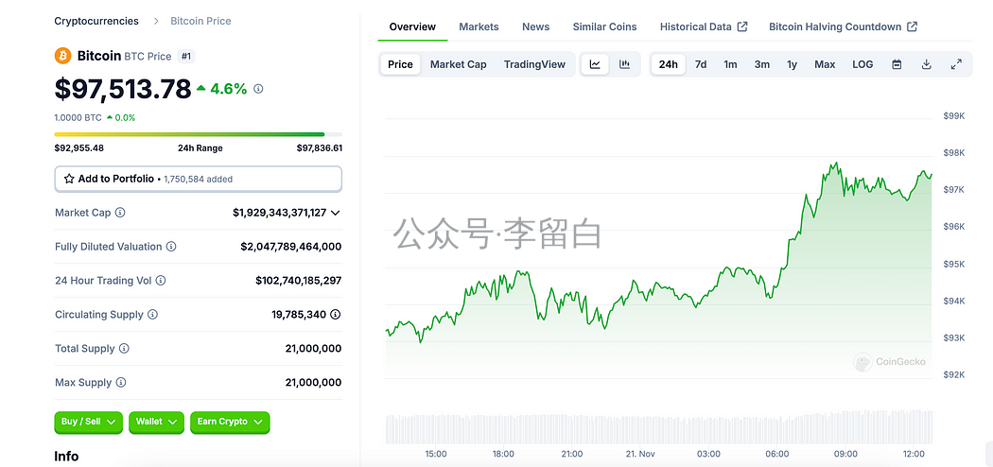Screen dimensions: 993x467
Task: Switch to line chart view icon
Action: coord(595,64)
